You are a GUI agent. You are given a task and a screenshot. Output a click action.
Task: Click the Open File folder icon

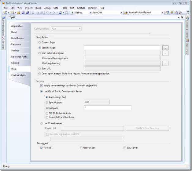(19, 13)
